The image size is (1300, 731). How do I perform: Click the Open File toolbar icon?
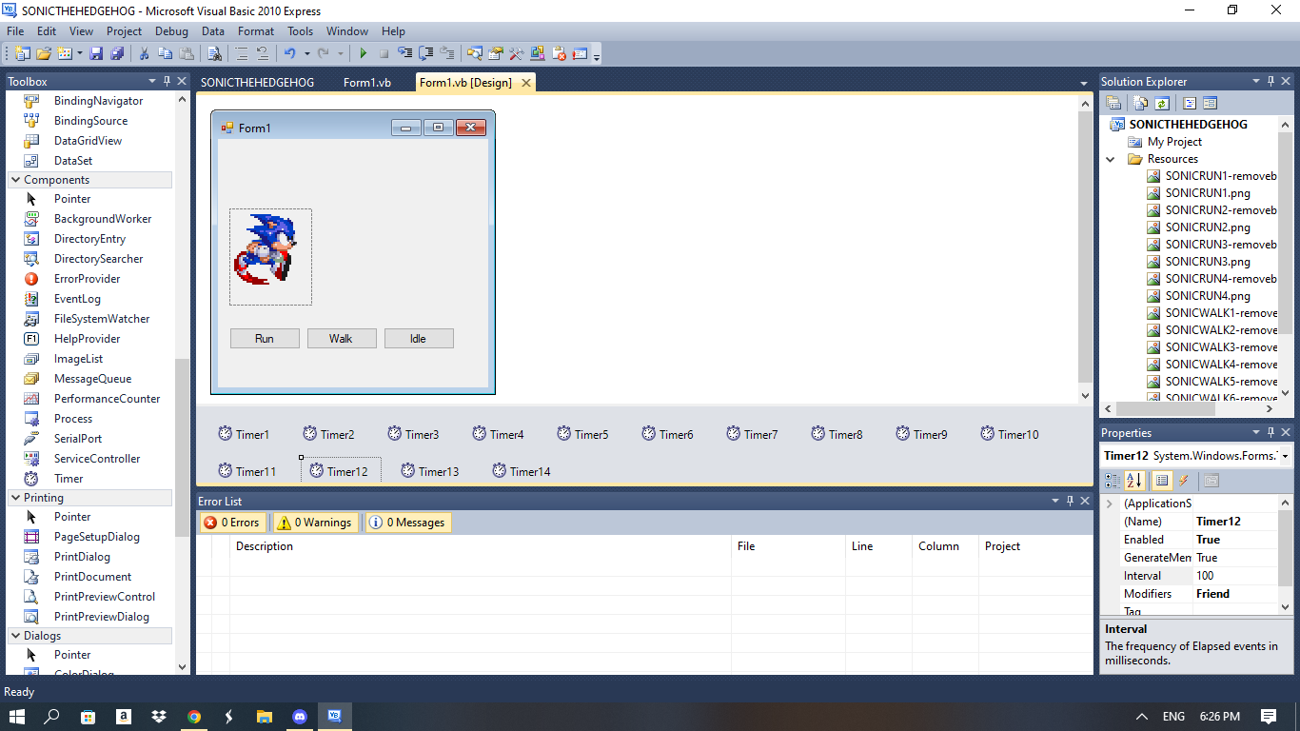44,53
